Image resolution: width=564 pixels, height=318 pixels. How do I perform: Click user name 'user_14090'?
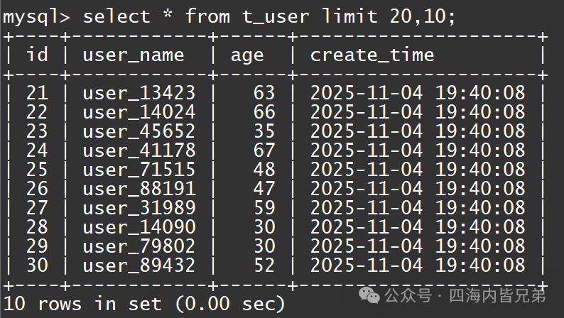(139, 227)
